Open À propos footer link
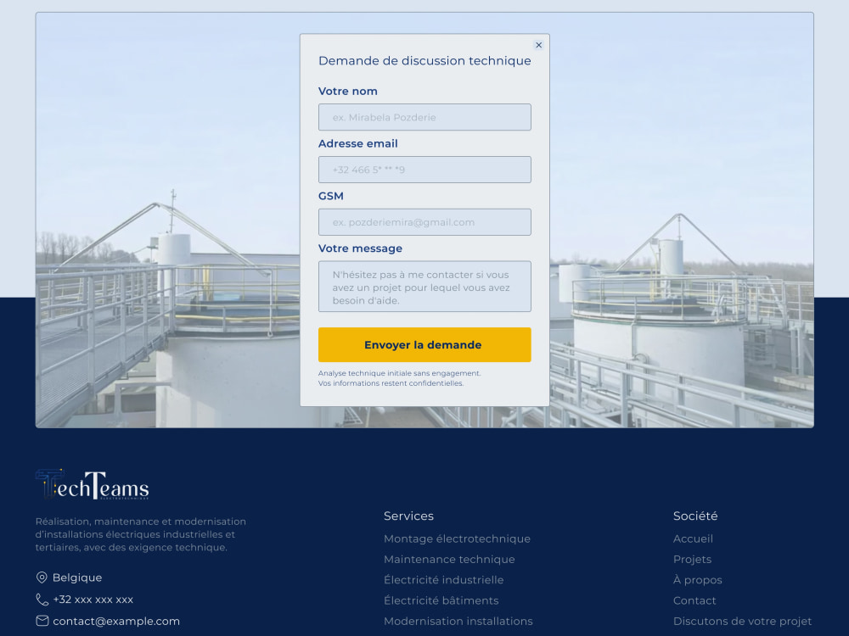Viewport: 849px width, 636px height. point(697,580)
